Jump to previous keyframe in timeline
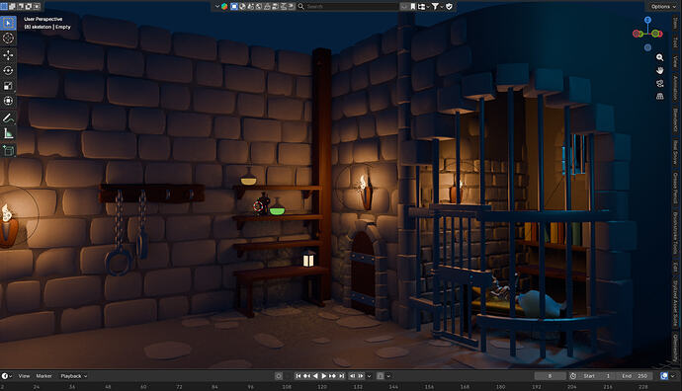The height and width of the screenshot is (391, 682). pyautogui.click(x=306, y=376)
